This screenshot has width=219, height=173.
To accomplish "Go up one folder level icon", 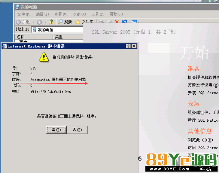I will [x=51, y=22].
